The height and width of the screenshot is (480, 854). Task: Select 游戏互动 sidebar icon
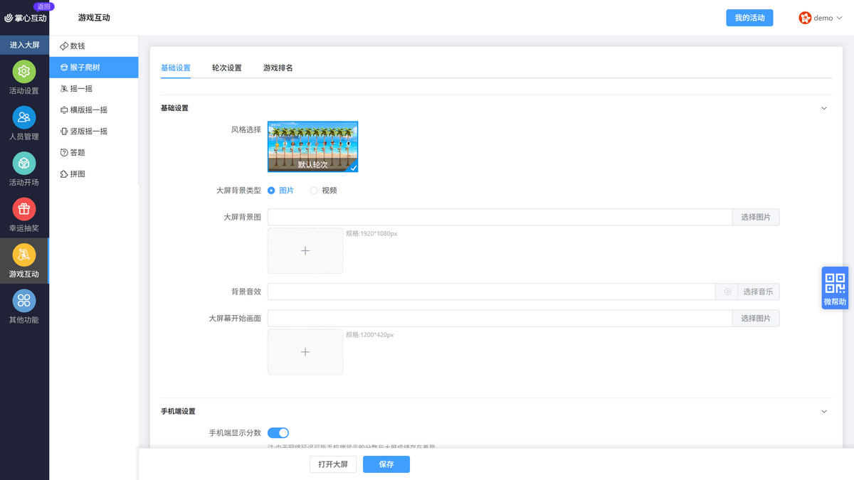tap(24, 255)
